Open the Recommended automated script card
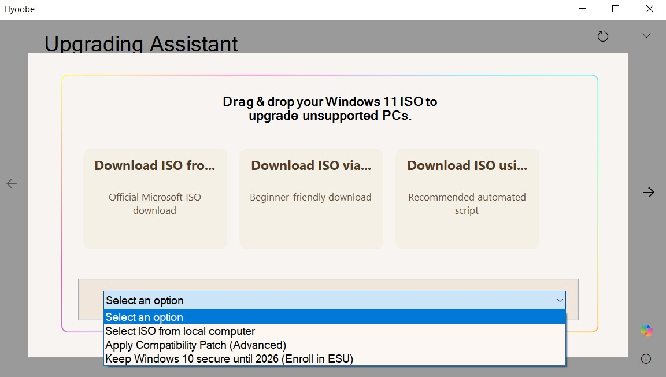666x377 pixels. [467, 198]
